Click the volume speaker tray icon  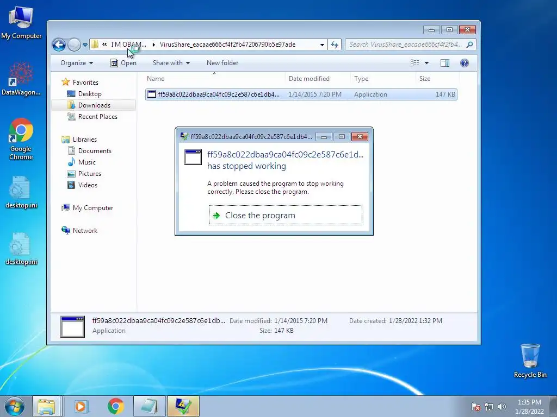tap(502, 407)
